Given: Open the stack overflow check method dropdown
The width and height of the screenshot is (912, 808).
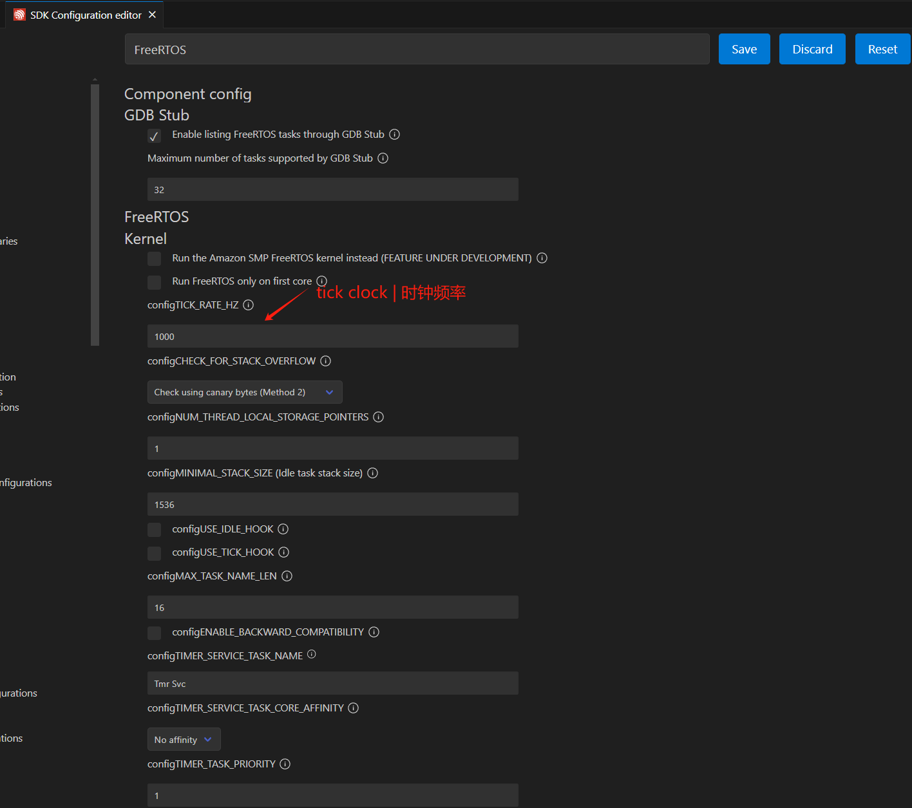Looking at the screenshot, I should (x=245, y=392).
